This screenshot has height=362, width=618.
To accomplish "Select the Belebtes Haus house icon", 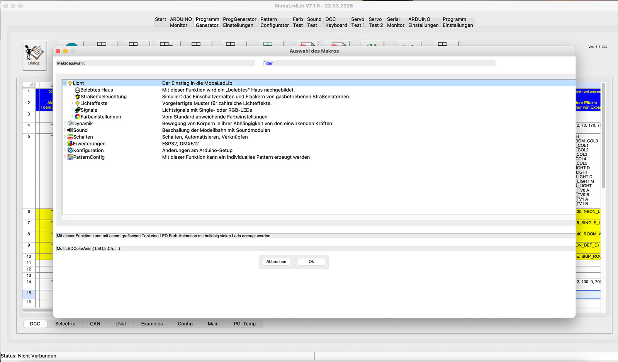I will (x=77, y=90).
